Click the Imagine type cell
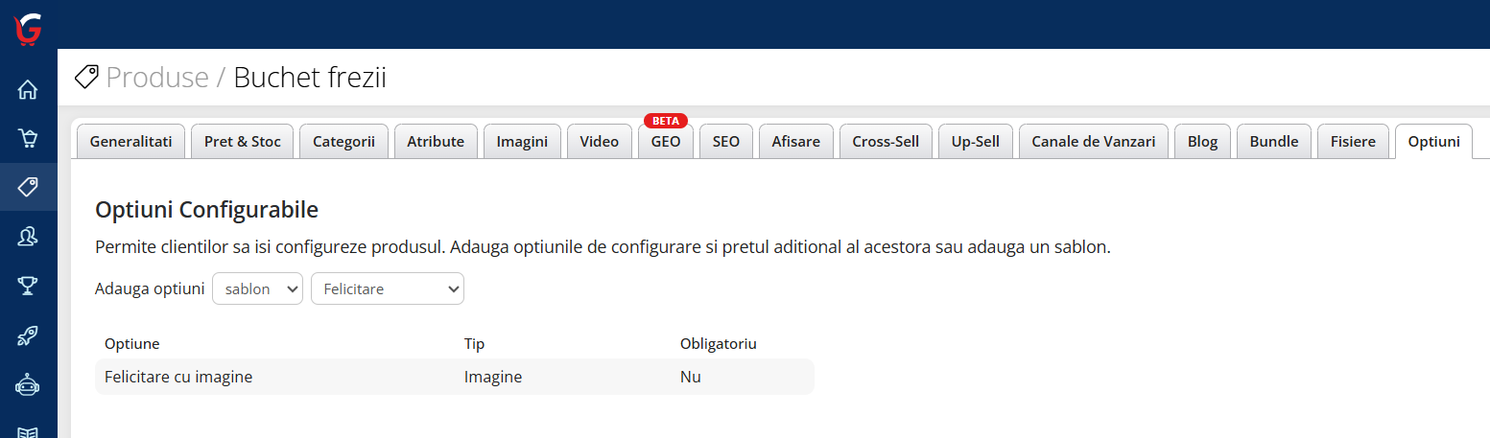The width and height of the screenshot is (1490, 438). pyautogui.click(x=493, y=377)
